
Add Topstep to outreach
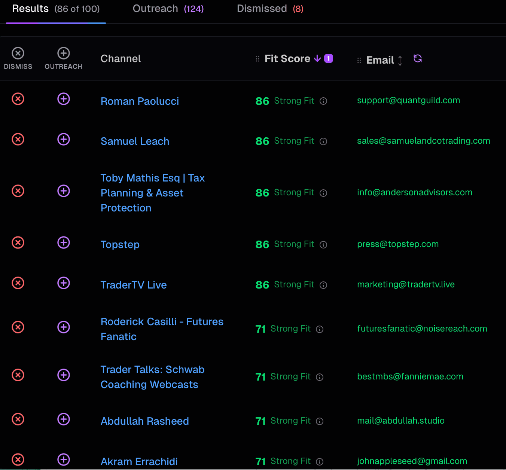[64, 242]
